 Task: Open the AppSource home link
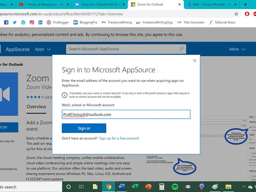(x=18, y=49)
